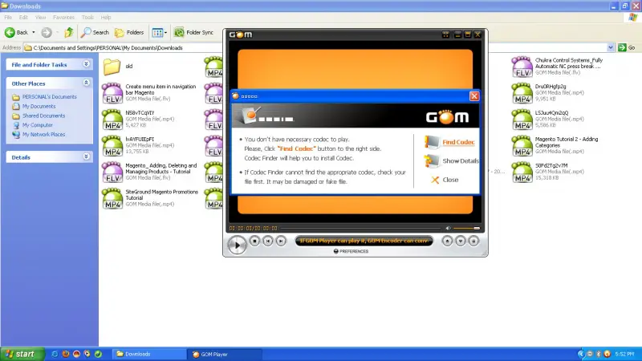The height and width of the screenshot is (361, 642).
Task: Open the My Documents link in Other Places
Action: point(39,107)
